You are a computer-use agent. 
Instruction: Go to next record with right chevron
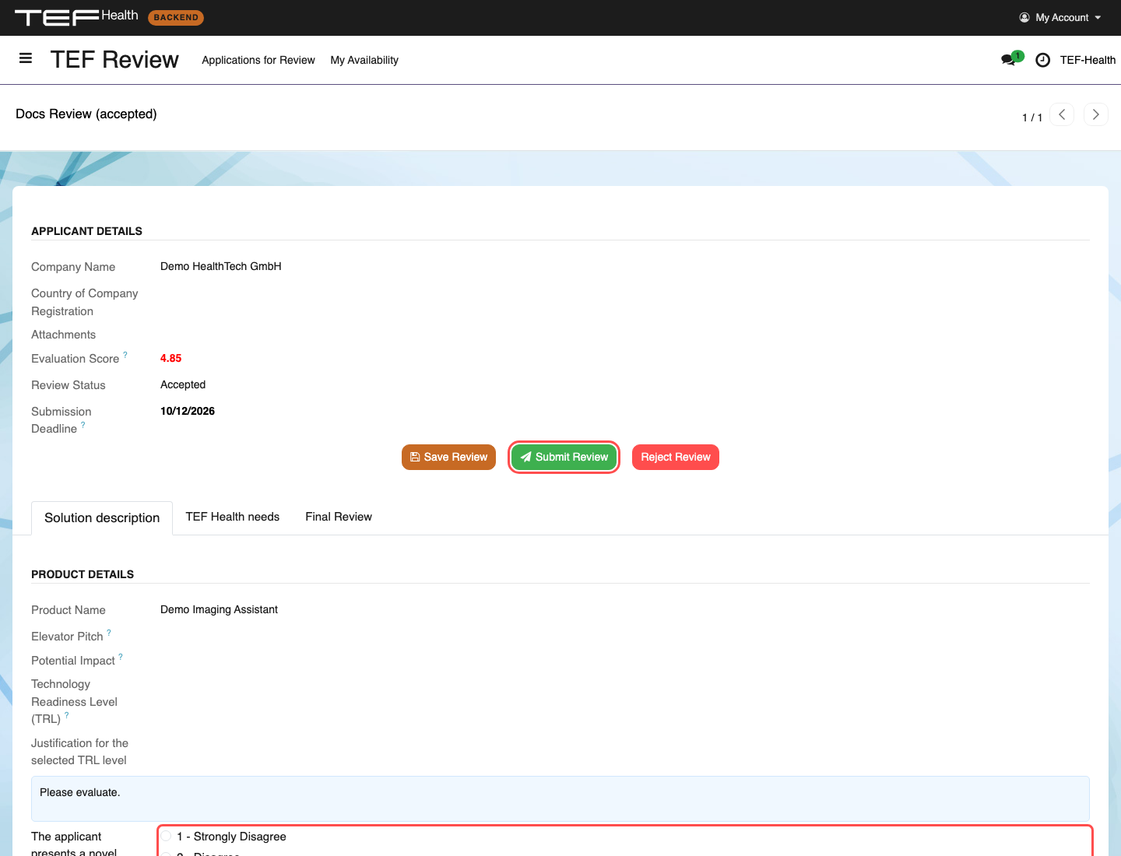tap(1096, 114)
